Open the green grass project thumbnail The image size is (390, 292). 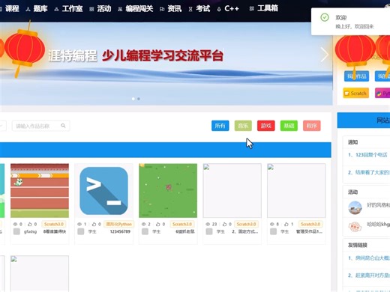tap(168, 191)
